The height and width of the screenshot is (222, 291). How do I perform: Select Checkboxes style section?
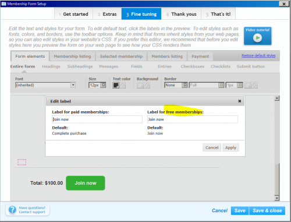click(x=193, y=66)
